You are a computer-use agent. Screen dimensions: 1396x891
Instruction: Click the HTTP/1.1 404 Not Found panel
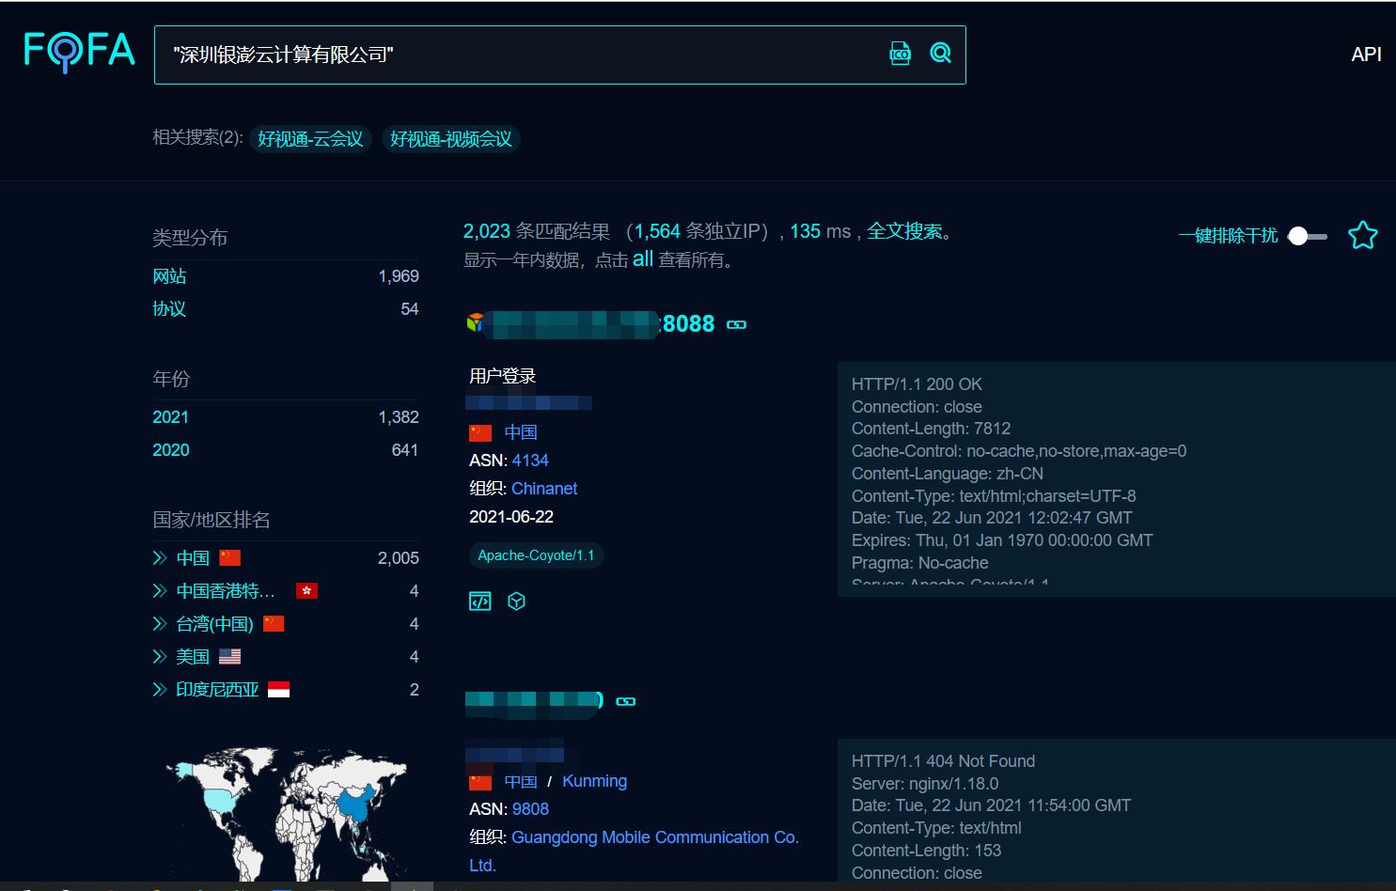(x=1117, y=810)
